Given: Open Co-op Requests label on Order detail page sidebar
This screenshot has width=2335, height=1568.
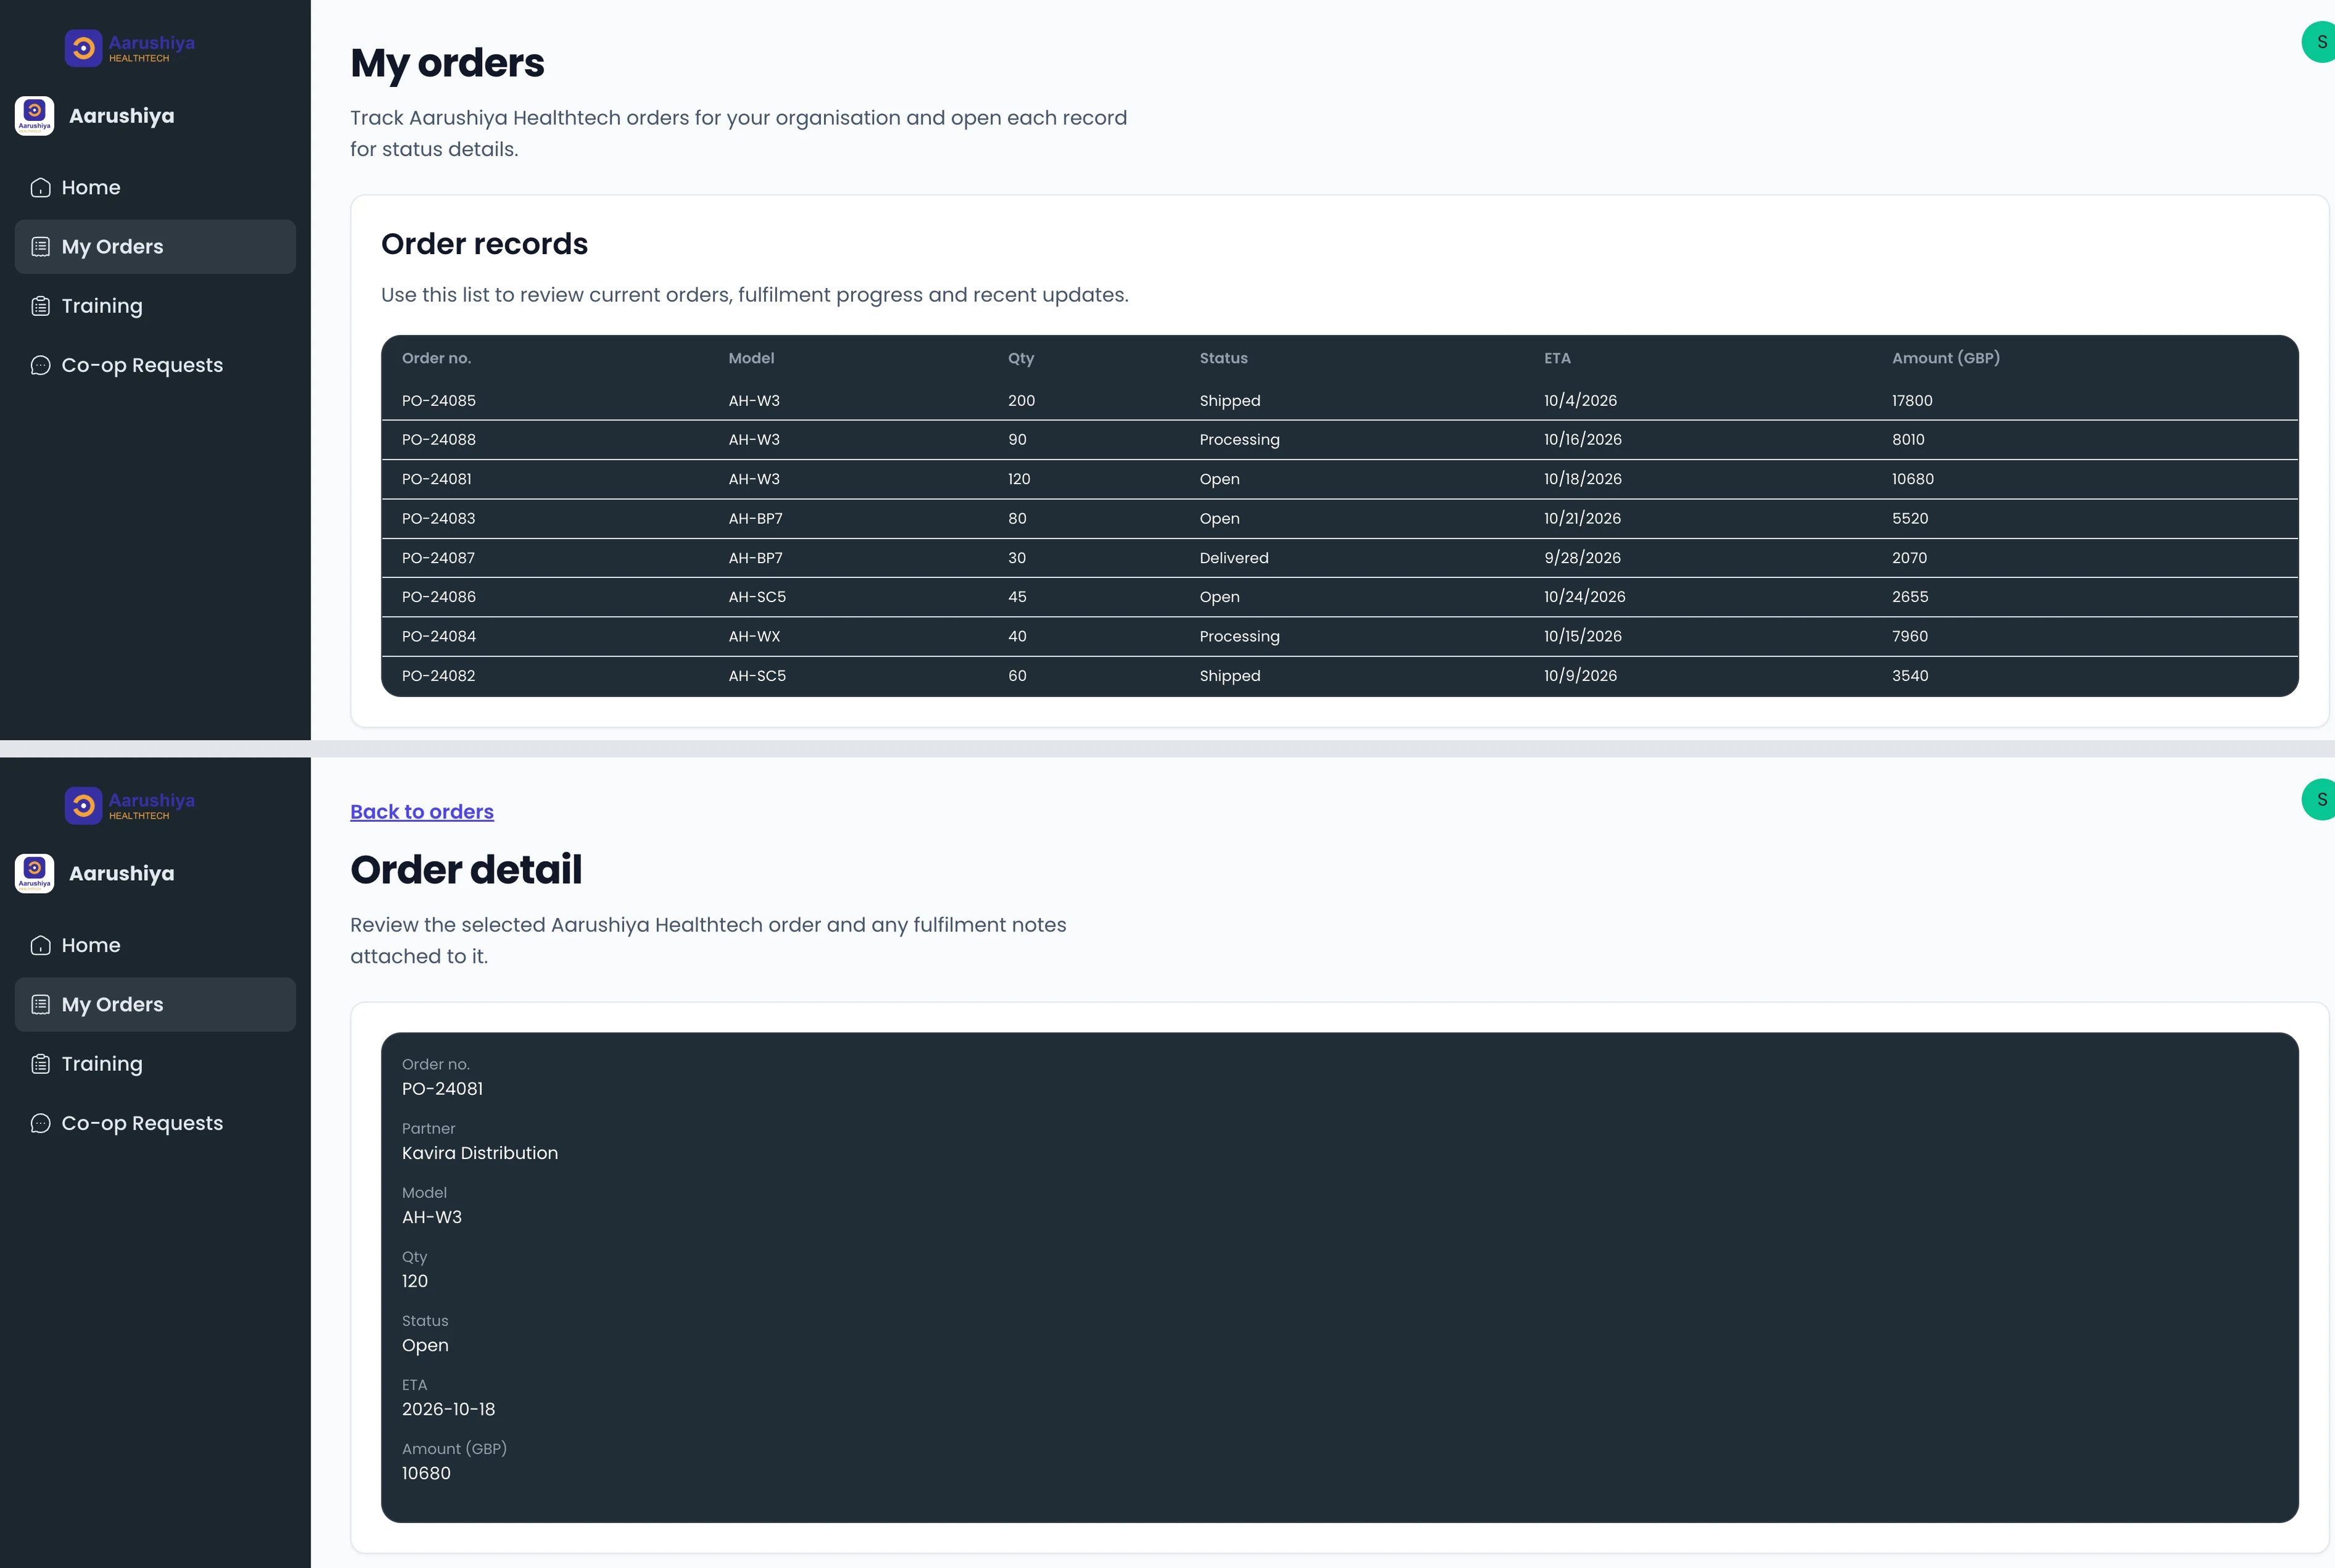Looking at the screenshot, I should 142,1124.
